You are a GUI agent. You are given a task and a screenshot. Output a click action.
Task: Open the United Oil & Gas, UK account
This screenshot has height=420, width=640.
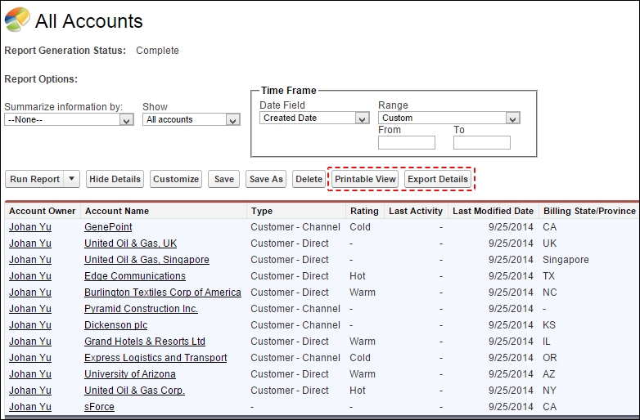131,244
